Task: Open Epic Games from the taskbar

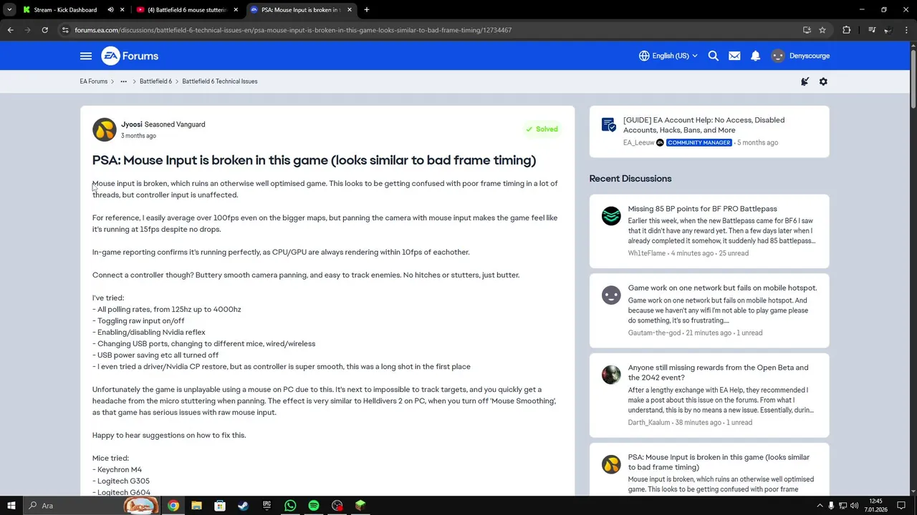Action: click(267, 506)
